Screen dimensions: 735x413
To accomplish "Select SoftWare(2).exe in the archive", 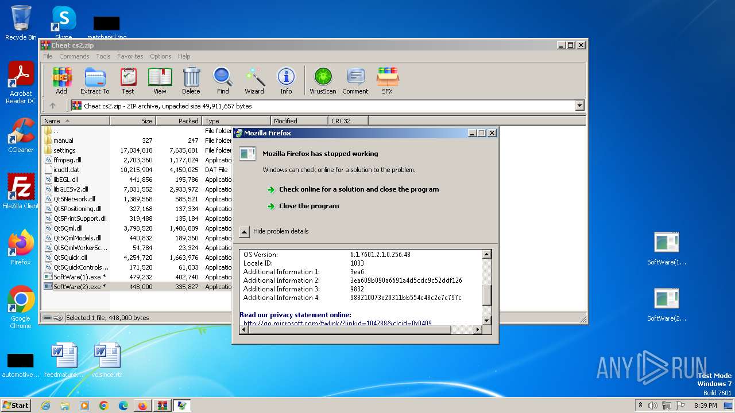I will [137, 287].
